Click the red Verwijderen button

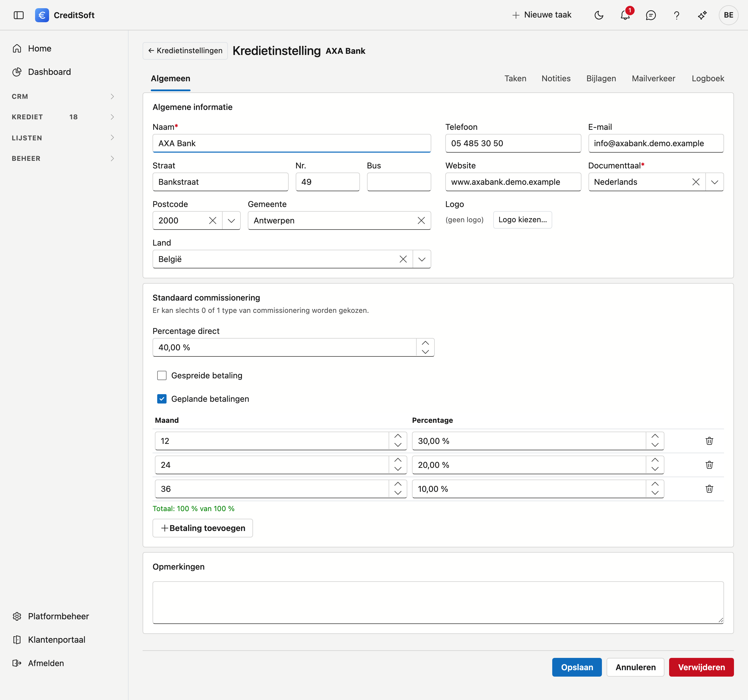tap(701, 667)
